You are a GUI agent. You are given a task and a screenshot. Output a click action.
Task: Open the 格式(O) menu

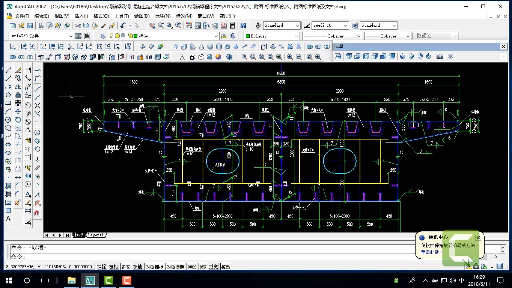(x=101, y=16)
